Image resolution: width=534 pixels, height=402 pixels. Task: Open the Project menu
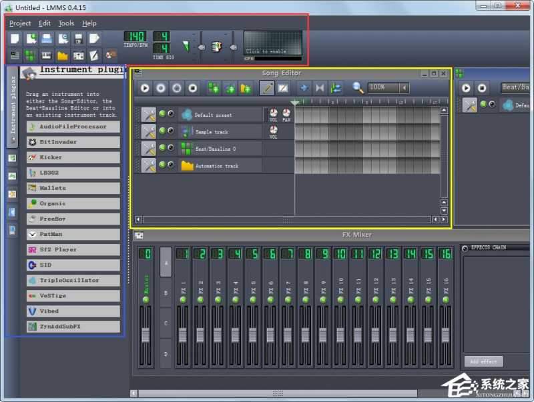click(x=19, y=23)
